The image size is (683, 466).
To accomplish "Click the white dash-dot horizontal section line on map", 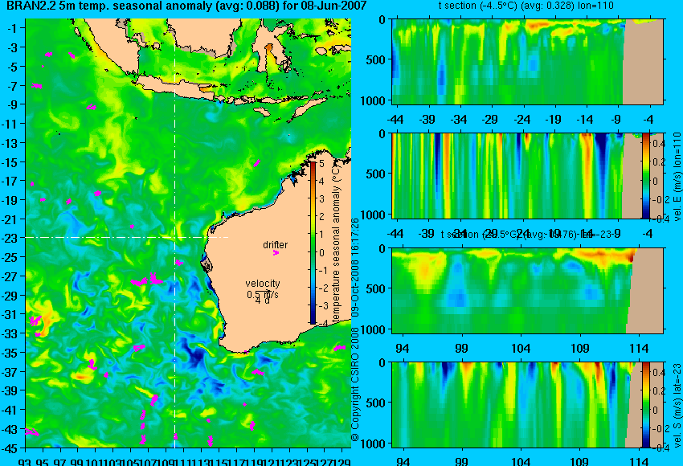I will click(x=126, y=237).
